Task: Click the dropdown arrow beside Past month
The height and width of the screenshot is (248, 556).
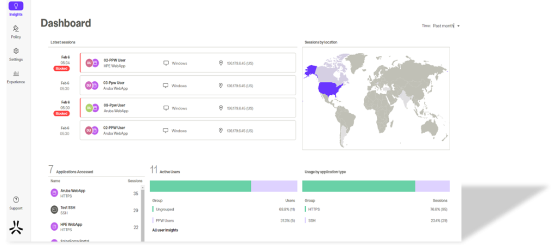Action: pos(458,26)
